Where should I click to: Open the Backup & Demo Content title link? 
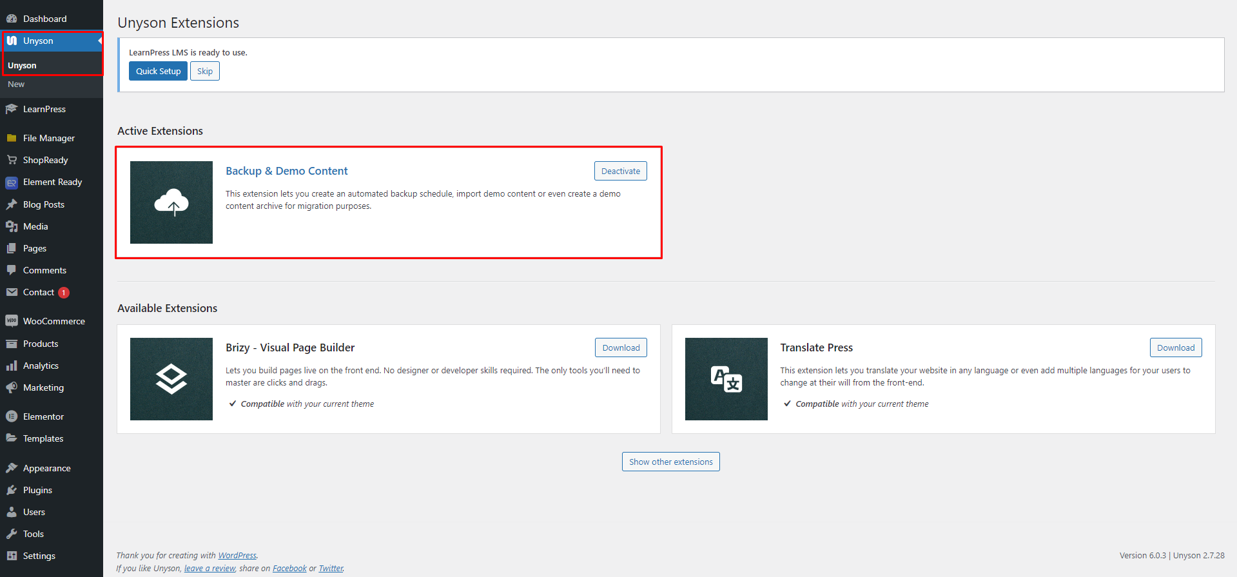(287, 171)
